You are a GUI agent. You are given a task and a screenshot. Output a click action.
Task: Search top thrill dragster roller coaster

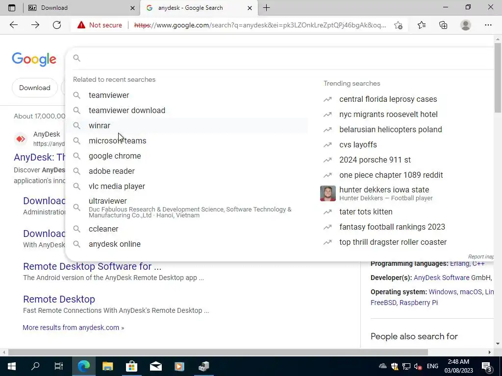[x=393, y=242]
